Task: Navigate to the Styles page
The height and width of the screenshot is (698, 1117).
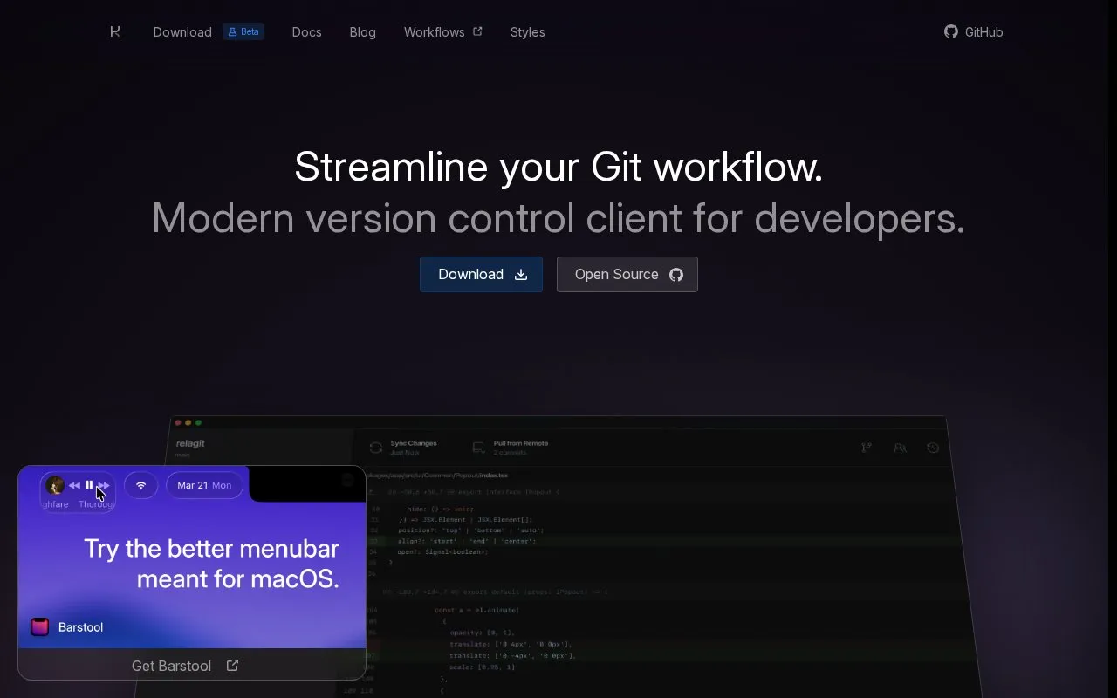Action: [x=527, y=32]
